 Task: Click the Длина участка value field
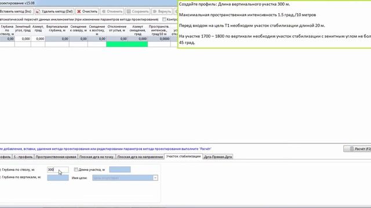[x=120, y=169]
